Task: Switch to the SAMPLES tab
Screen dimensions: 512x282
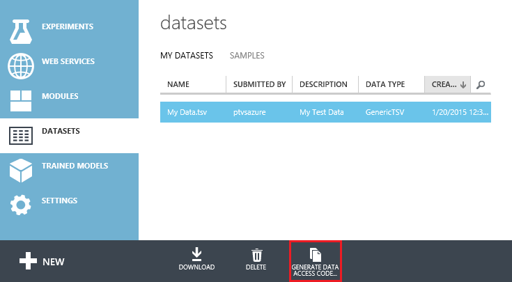Action: point(247,56)
